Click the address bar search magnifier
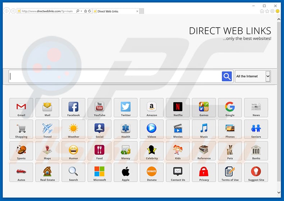The height and width of the screenshot is (201, 284). click(x=78, y=11)
